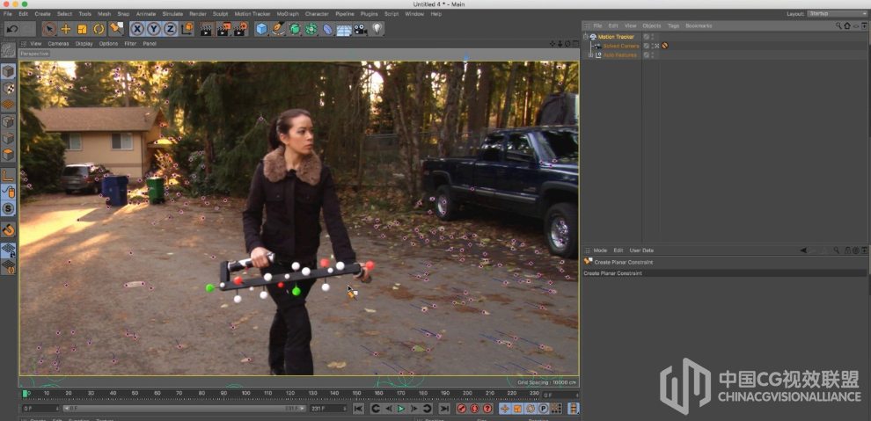Click Object Manager home path icon
Screen dimensions: 871x421
tap(847, 25)
